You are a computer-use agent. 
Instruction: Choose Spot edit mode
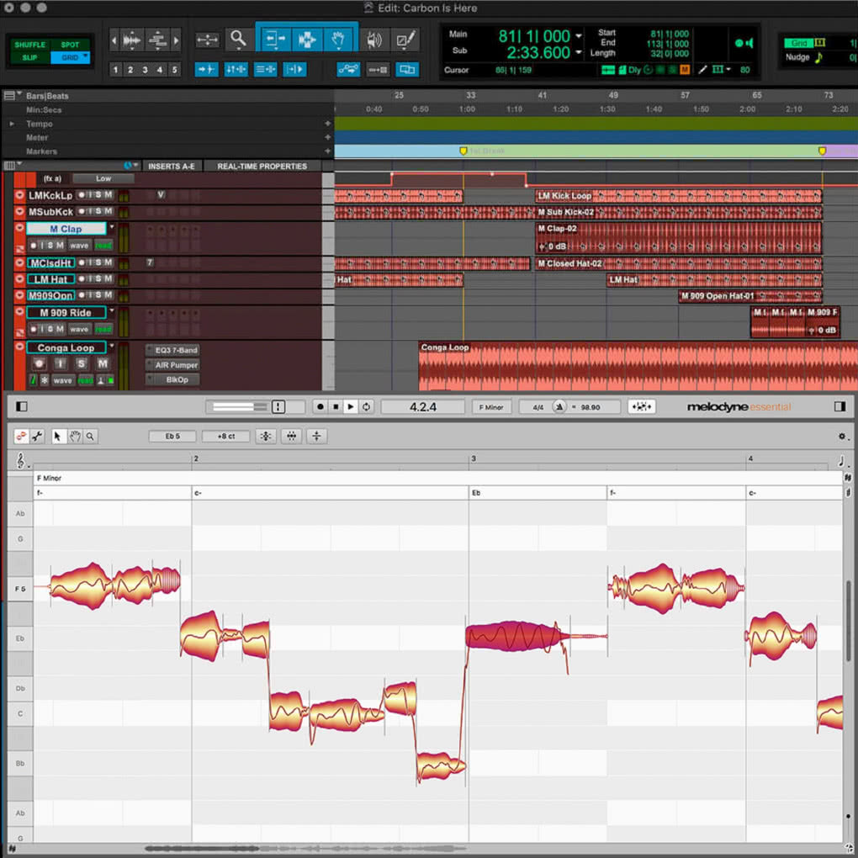click(70, 45)
